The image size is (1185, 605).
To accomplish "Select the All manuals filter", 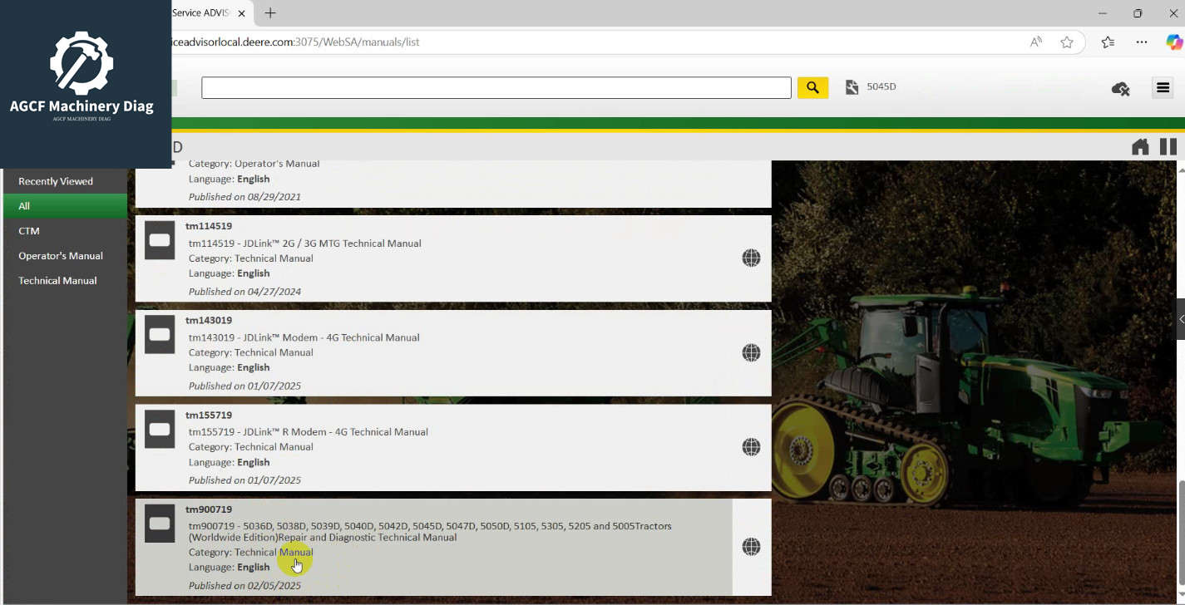I will (65, 206).
